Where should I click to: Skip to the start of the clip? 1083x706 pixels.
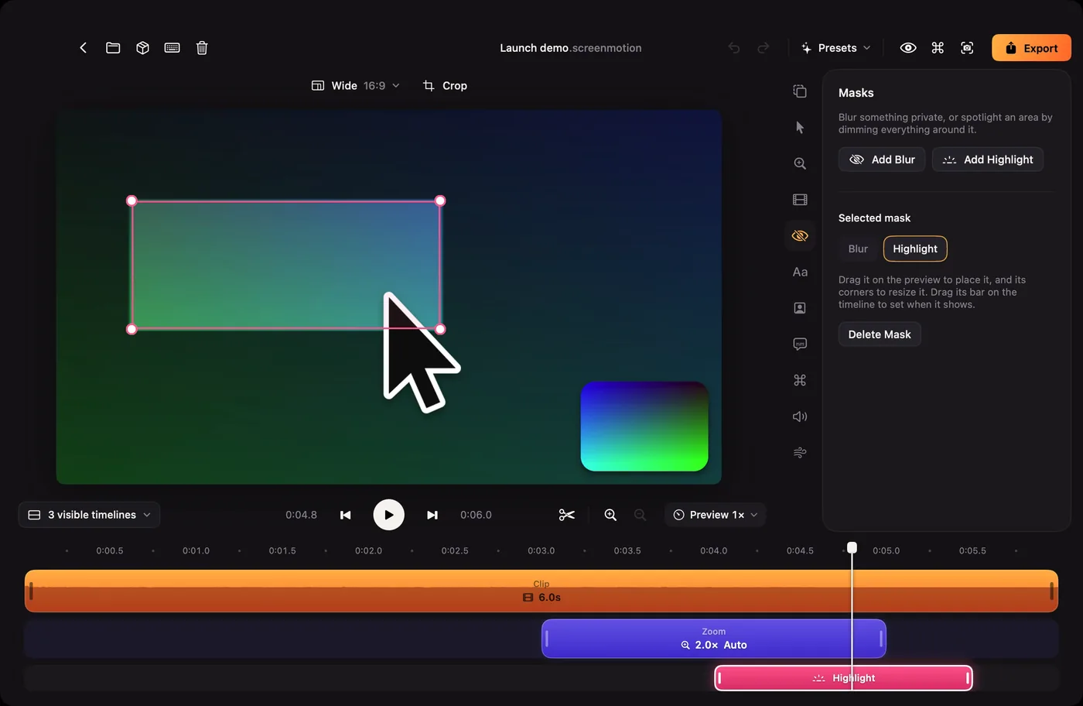click(346, 515)
